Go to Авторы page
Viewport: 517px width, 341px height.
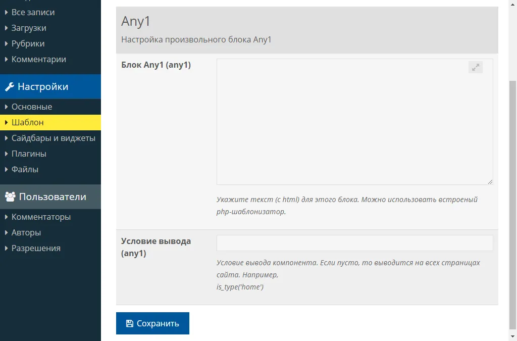(26, 232)
